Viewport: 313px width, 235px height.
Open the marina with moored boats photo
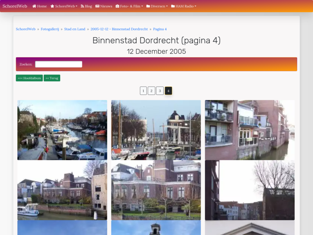coord(62,130)
